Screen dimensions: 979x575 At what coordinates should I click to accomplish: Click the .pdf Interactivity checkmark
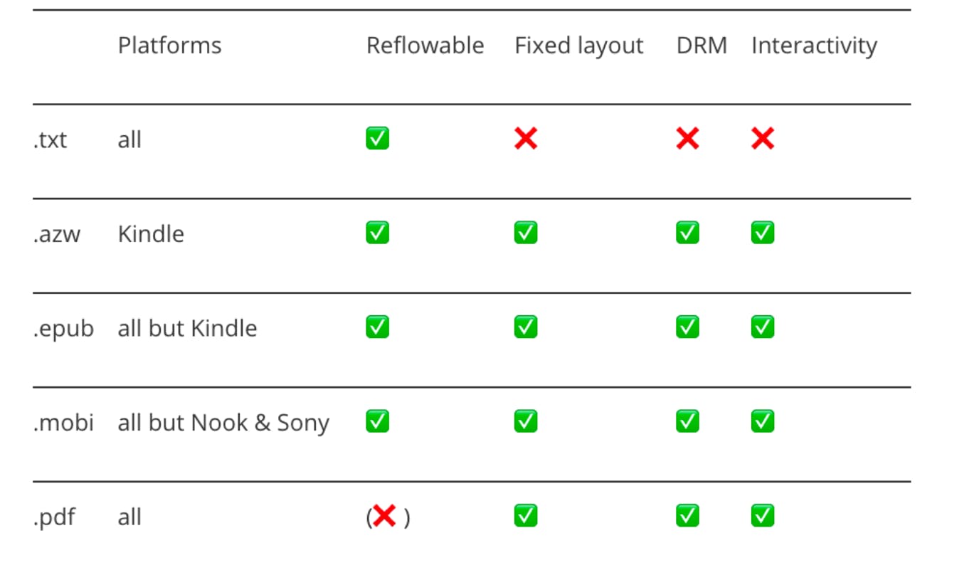[763, 516]
